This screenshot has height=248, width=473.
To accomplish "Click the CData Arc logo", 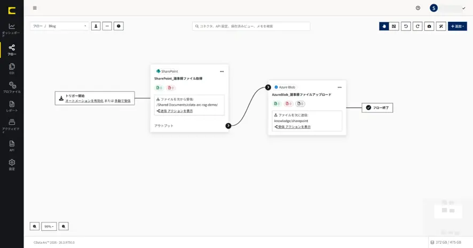I will [x=12, y=11].
